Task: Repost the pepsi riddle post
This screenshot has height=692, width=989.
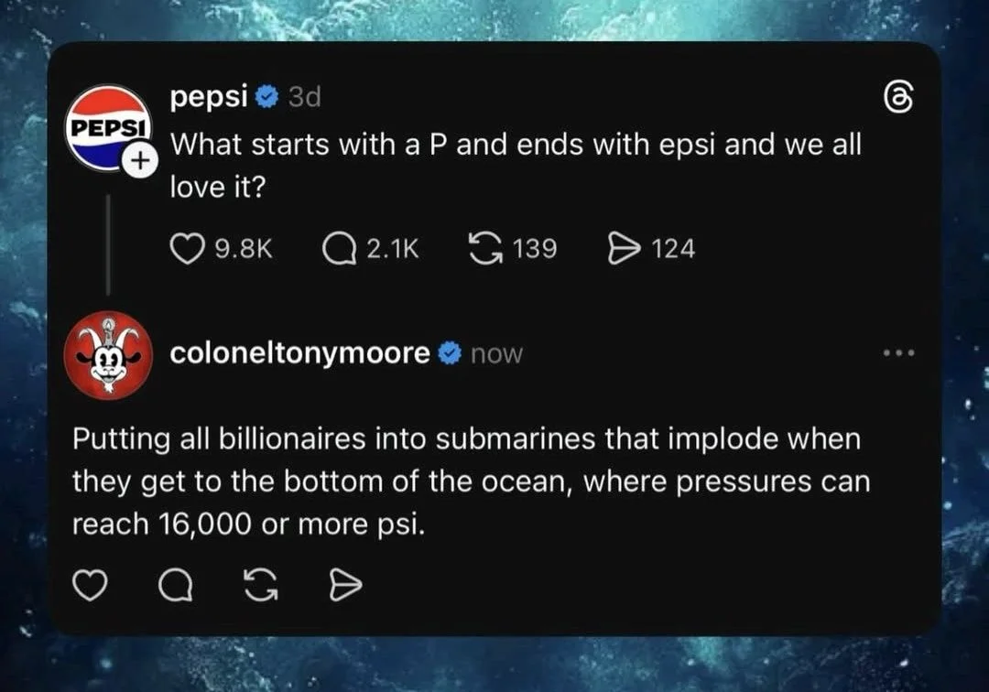Action: [x=485, y=246]
